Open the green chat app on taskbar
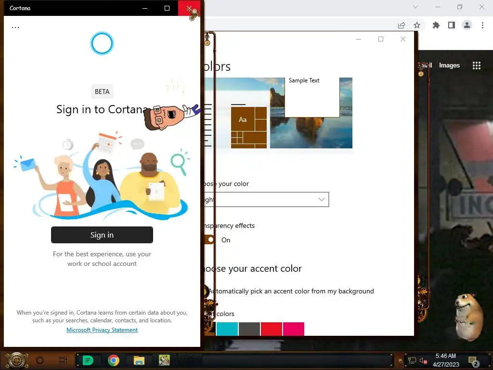This screenshot has width=493, height=370. coord(88,360)
